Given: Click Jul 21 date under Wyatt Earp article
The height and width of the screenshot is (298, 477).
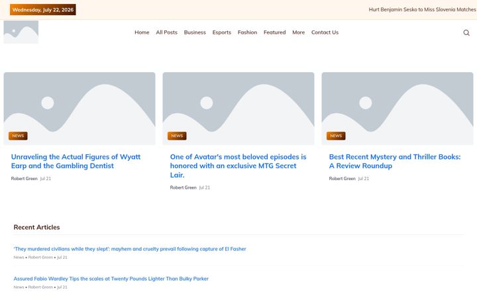Looking at the screenshot, I should (46, 179).
